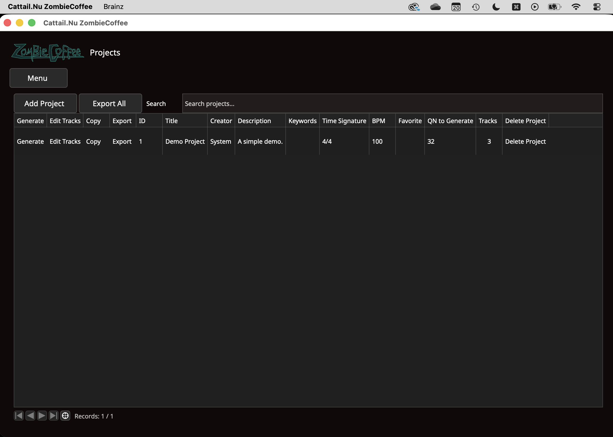Screen dimensions: 613x437
Task: Click the 'System' creator cell
Action: click(x=221, y=142)
